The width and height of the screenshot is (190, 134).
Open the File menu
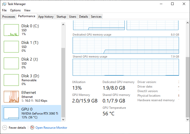pyautogui.click(x=4, y=10)
